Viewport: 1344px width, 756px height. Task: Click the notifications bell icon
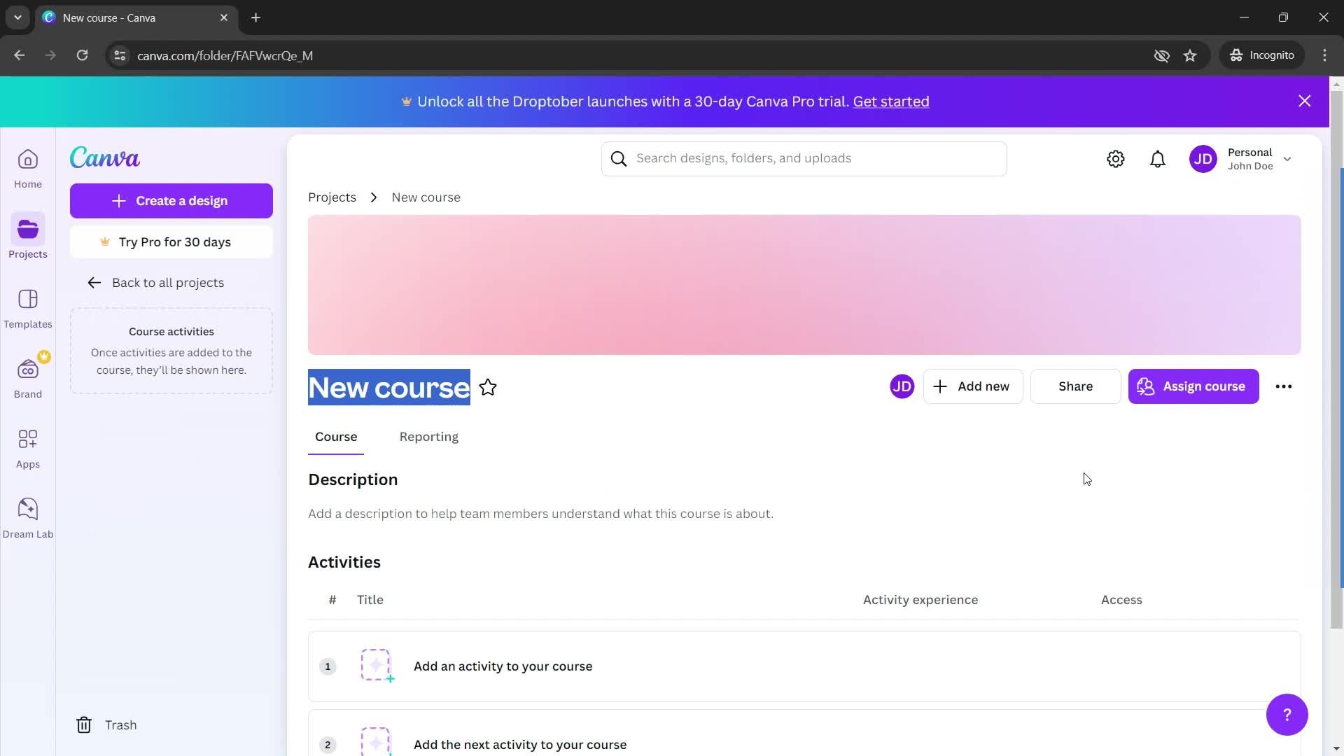coord(1158,157)
